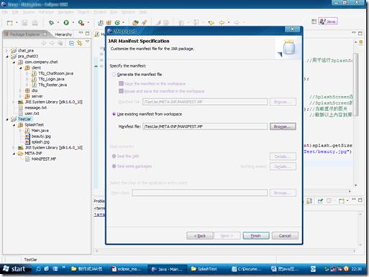Click the Debug bug icon in toolbar

click(x=51, y=22)
